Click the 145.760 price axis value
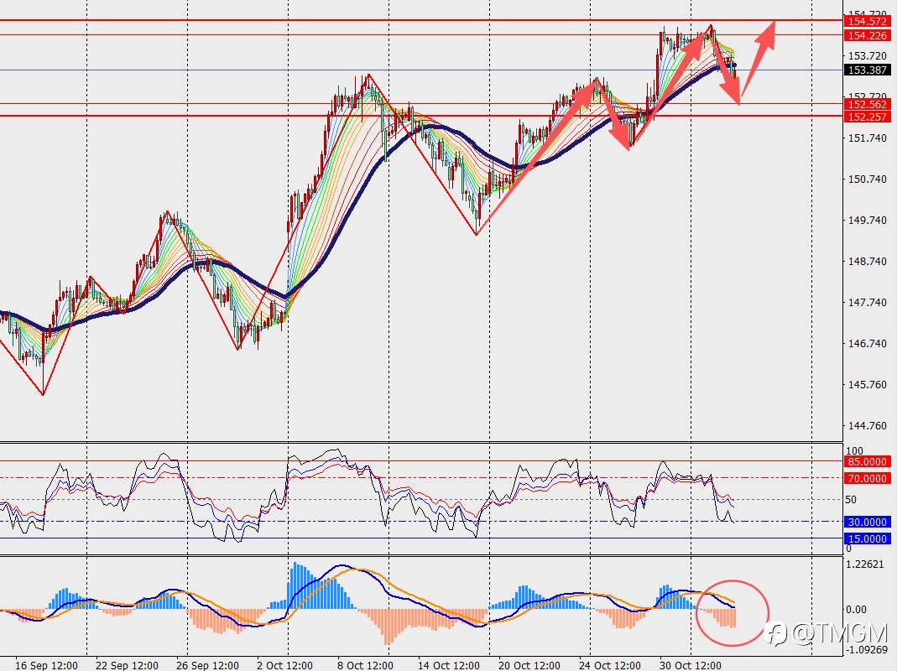 click(x=868, y=384)
